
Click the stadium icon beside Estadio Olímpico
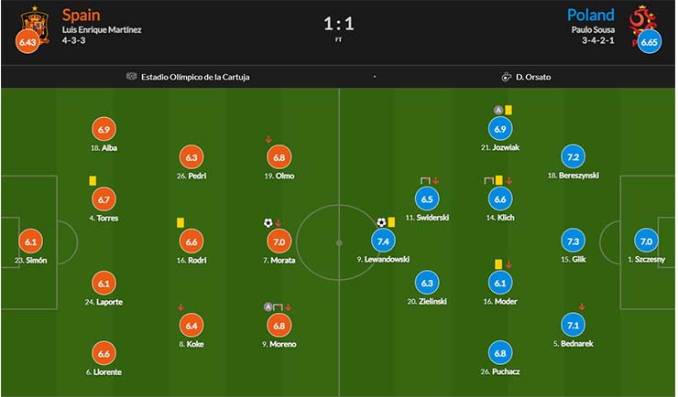(131, 76)
